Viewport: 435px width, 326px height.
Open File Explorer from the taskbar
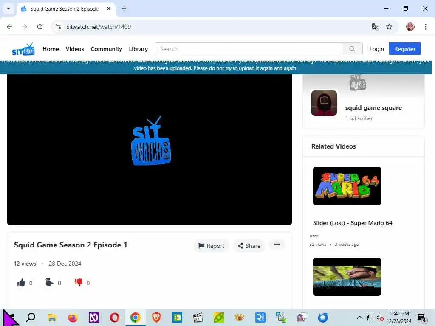click(x=52, y=318)
